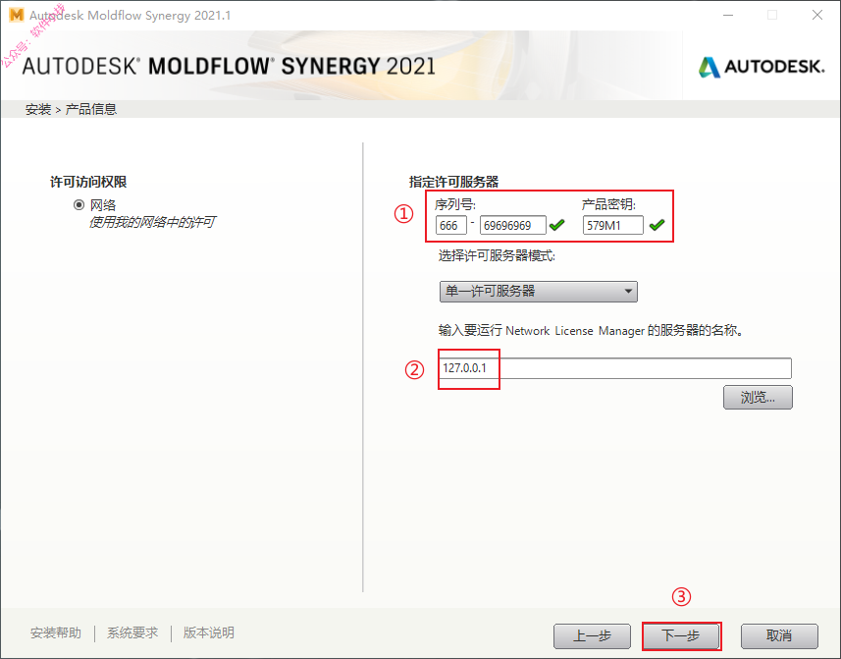
Task: Click the serial number prefix field 666
Action: [x=451, y=225]
